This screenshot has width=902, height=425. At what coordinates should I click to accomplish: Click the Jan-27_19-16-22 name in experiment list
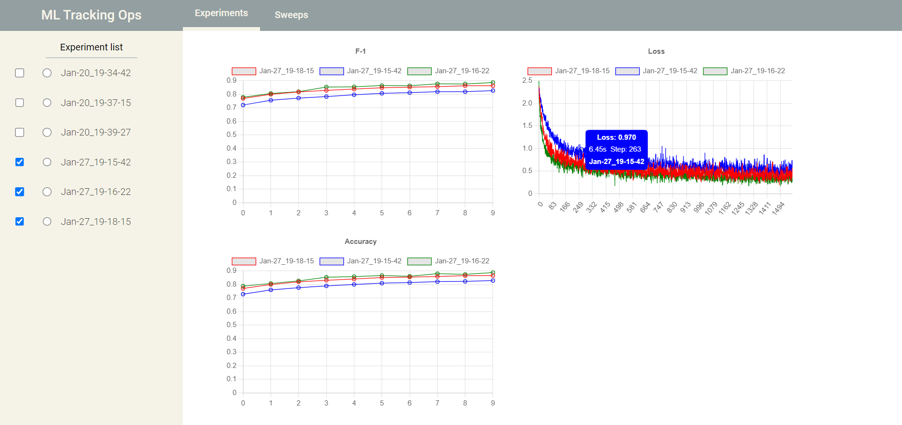coord(96,192)
